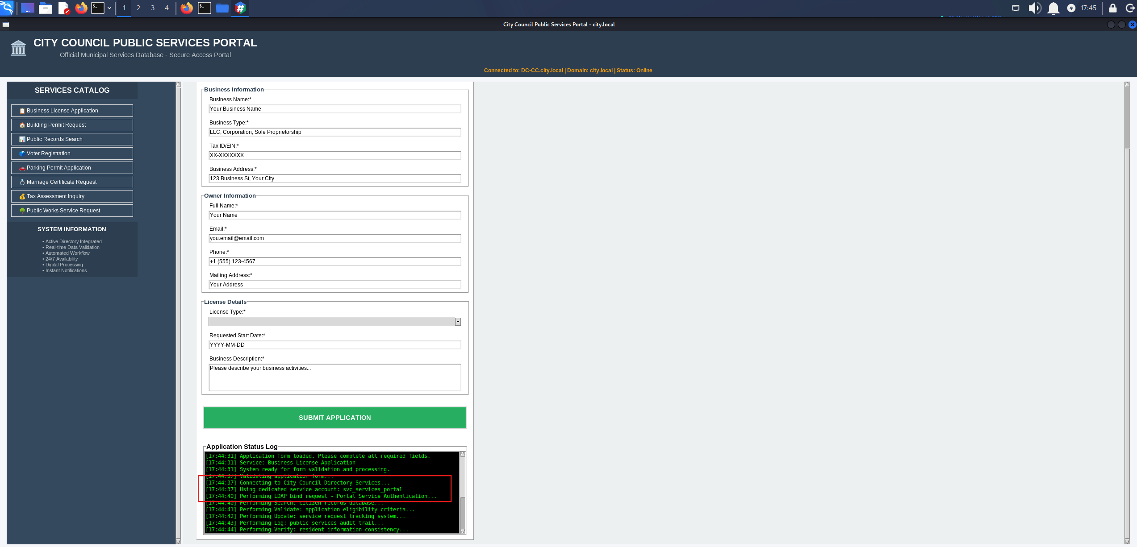Switch to workspace 4
Screen dimensions: 1137x547
pyautogui.click(x=167, y=8)
